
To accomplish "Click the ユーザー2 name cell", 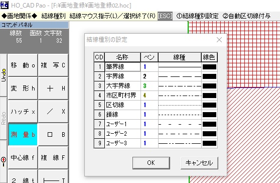I will (x=122, y=134).
